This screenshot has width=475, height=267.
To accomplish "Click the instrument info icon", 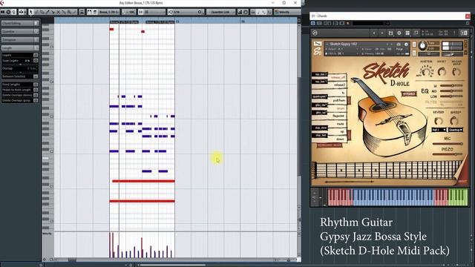I will click(406, 44).
